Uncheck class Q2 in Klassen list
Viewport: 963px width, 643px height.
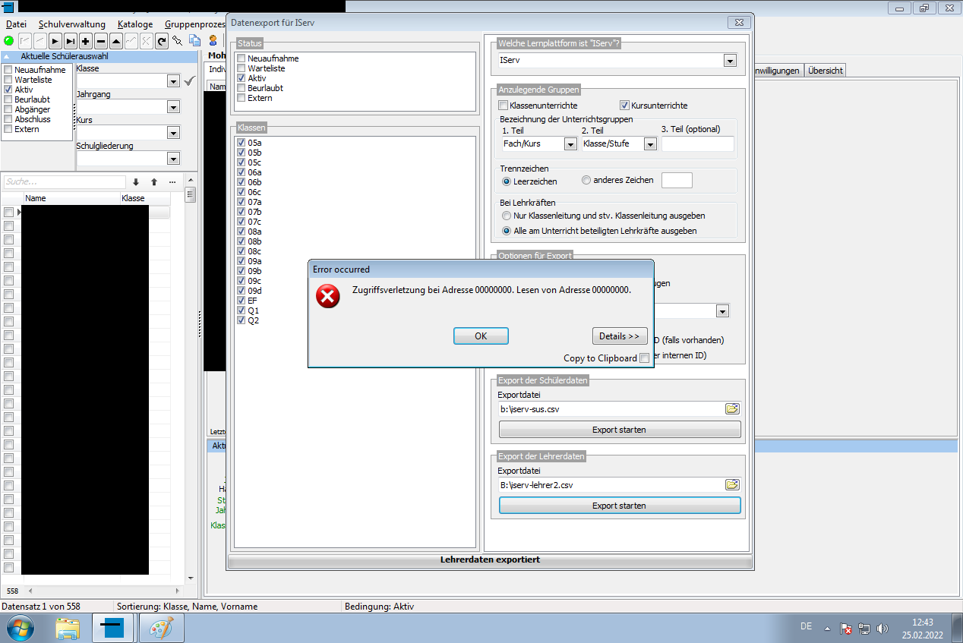coord(242,320)
